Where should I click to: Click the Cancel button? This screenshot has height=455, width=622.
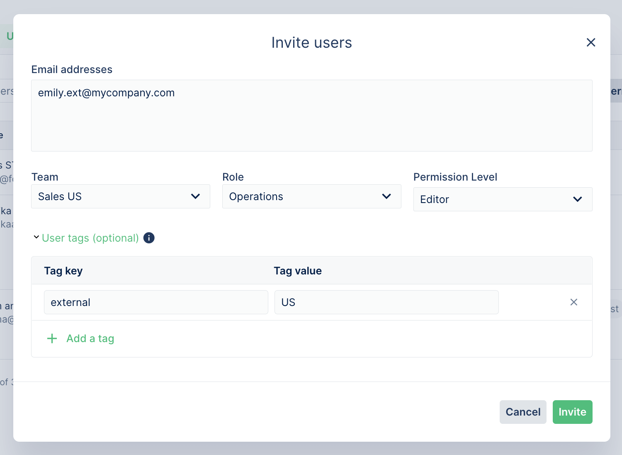(x=523, y=412)
